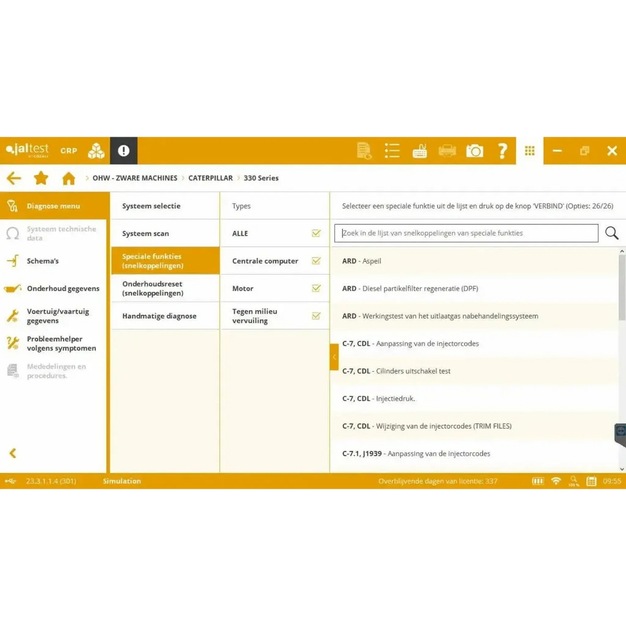Click the favorites star icon
Screen dimensions: 626x626
[41, 178]
